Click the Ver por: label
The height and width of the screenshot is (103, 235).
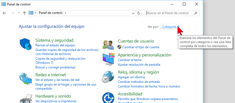153,27
